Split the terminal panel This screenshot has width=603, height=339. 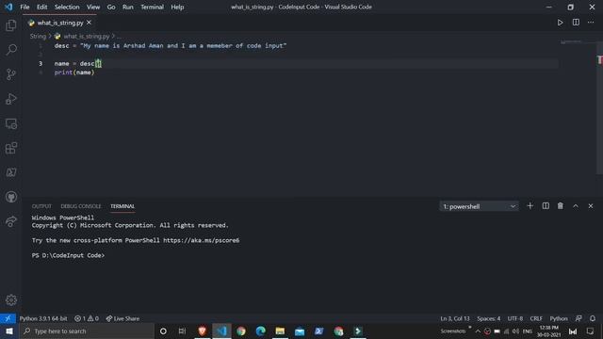(x=546, y=206)
